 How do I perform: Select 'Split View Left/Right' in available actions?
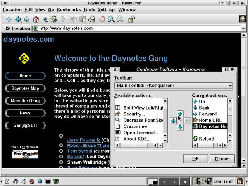[x=142, y=107]
